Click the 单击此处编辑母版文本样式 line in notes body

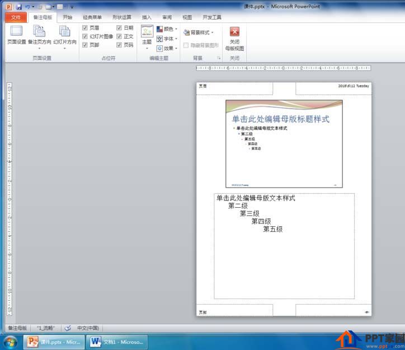point(256,198)
